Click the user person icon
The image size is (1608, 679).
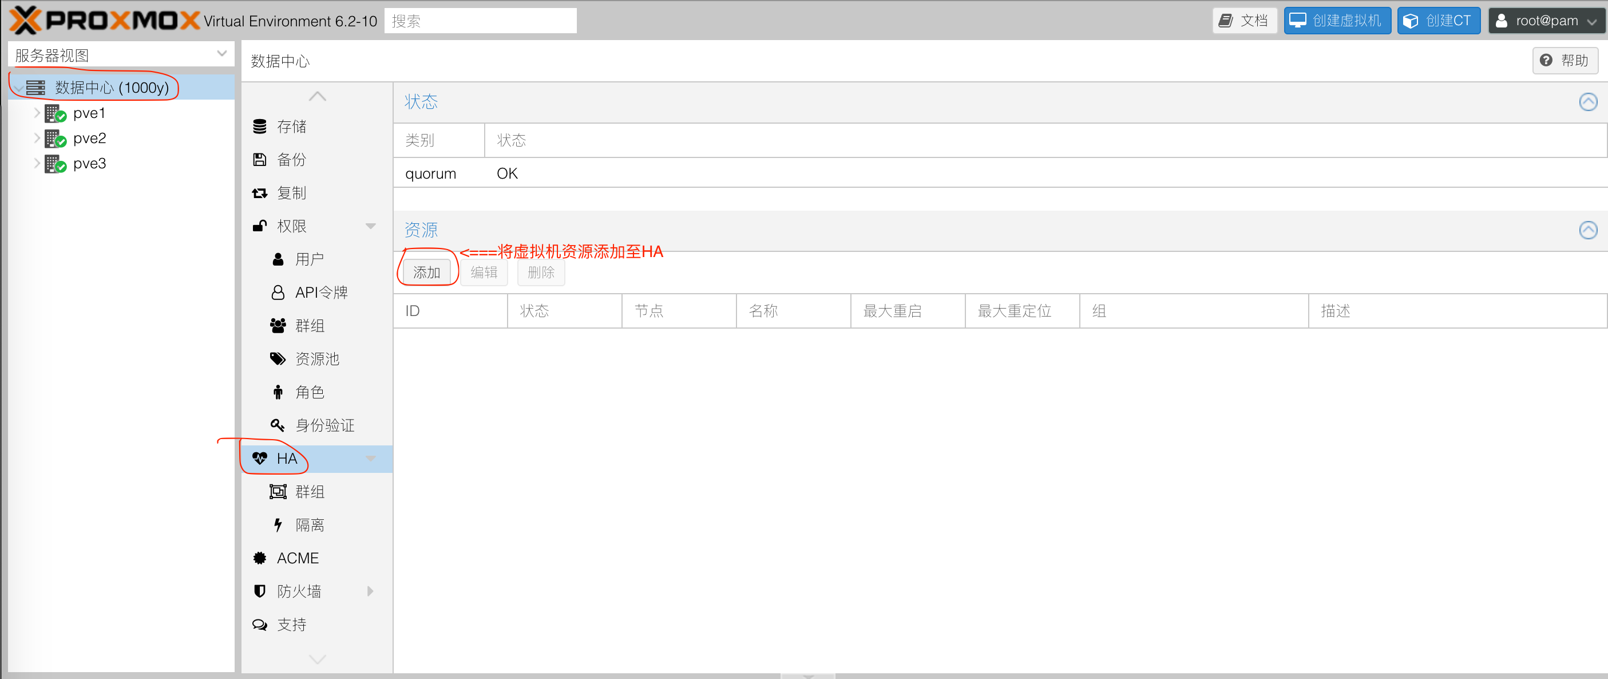click(x=278, y=259)
